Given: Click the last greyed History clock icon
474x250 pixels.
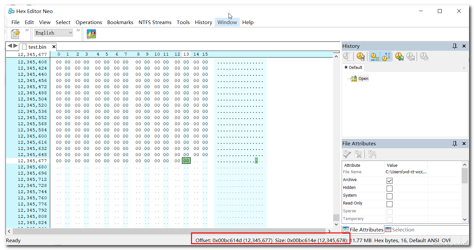Looking at the screenshot, I should pos(424,57).
